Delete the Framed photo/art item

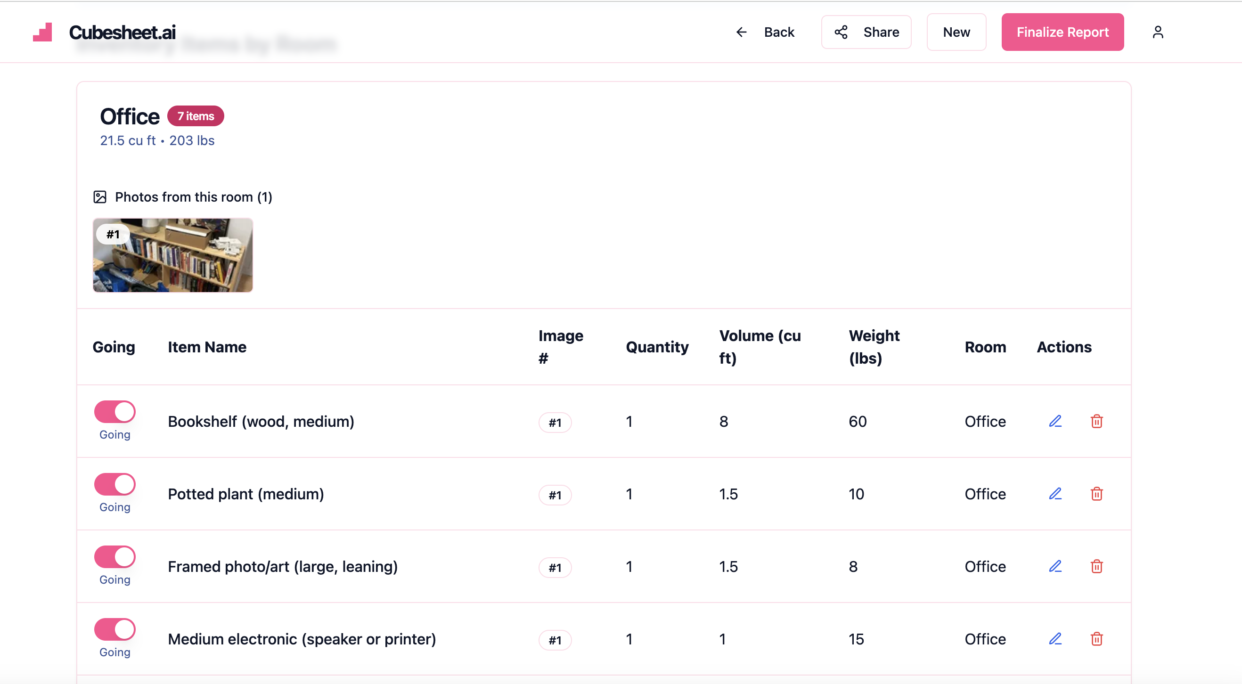[1096, 566]
